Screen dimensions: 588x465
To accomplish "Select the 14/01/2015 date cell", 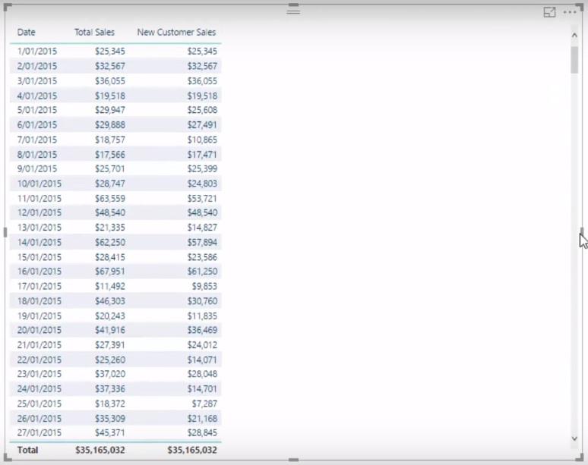I will click(40, 242).
